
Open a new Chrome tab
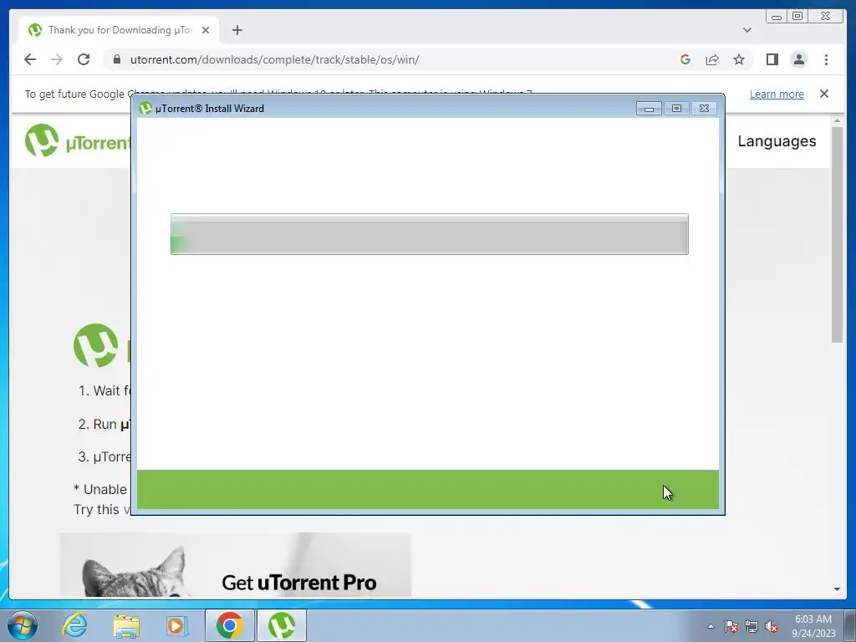click(x=237, y=30)
